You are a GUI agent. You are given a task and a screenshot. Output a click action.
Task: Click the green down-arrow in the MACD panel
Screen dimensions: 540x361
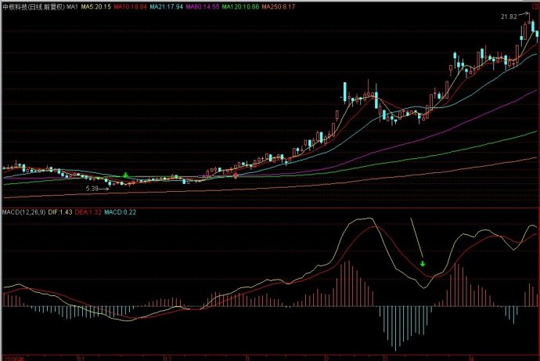click(x=423, y=264)
